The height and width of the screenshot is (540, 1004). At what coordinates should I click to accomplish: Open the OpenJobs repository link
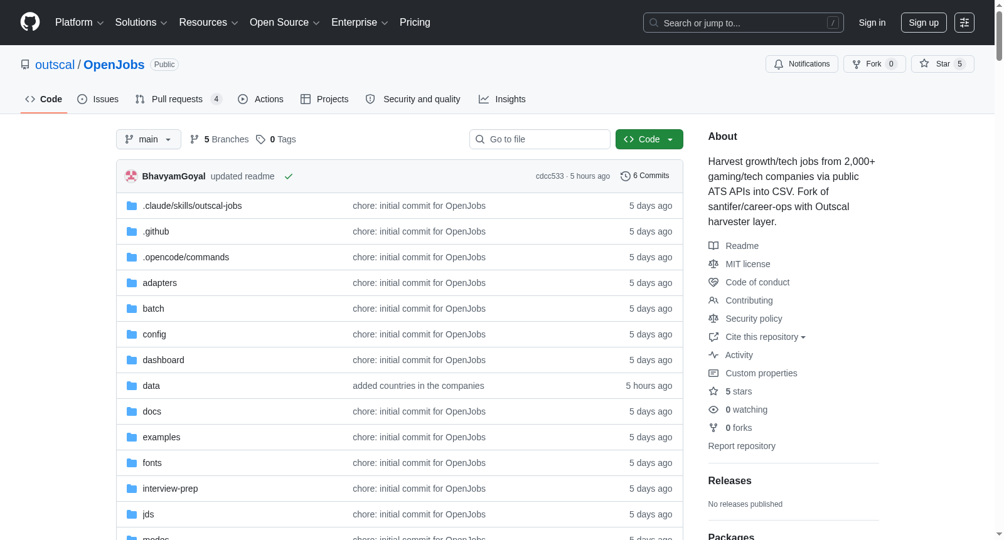coord(114,65)
